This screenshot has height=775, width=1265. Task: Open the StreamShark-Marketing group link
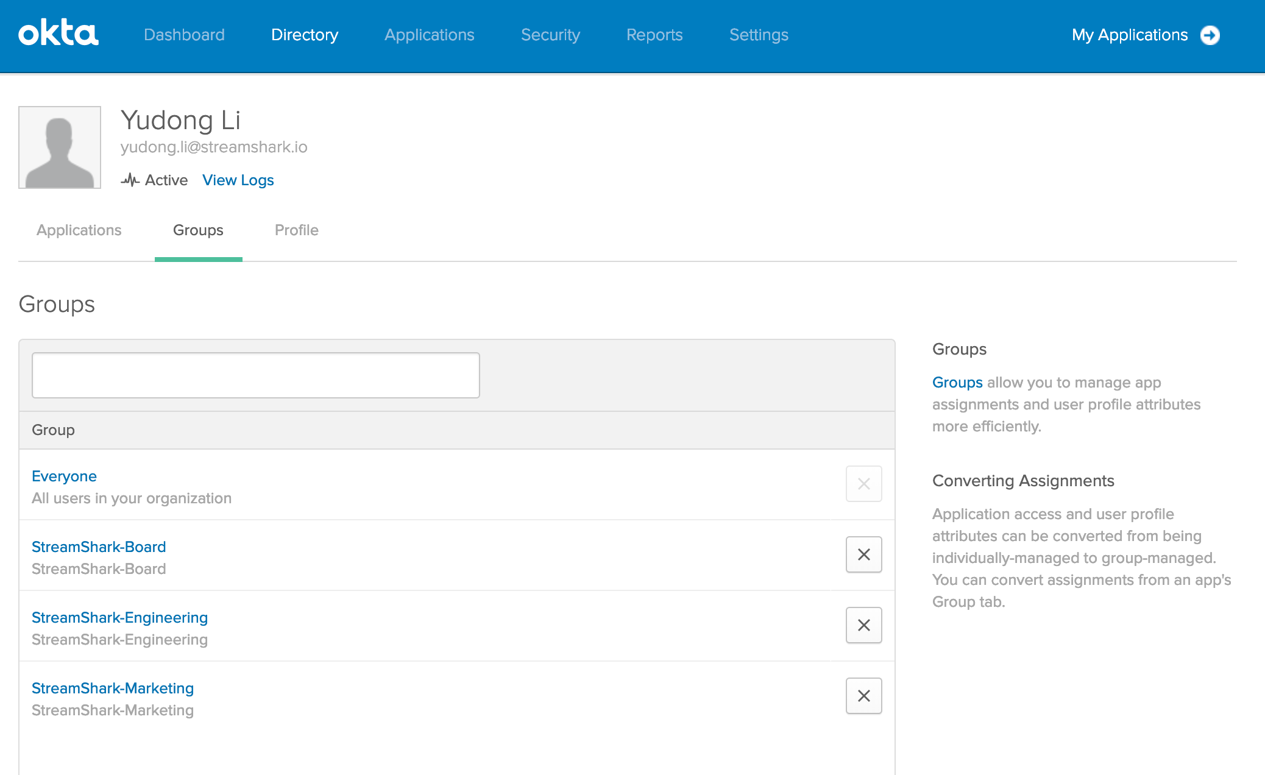tap(113, 688)
